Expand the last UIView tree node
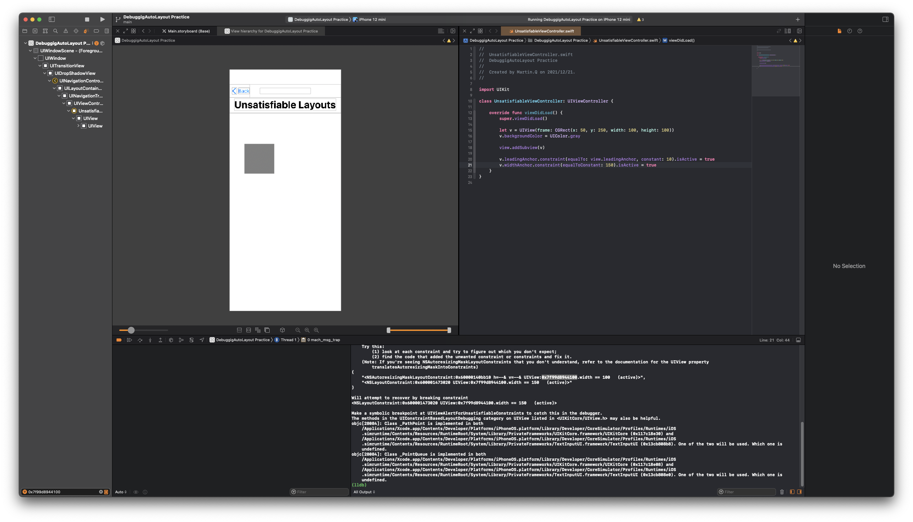The image size is (913, 522). [78, 126]
